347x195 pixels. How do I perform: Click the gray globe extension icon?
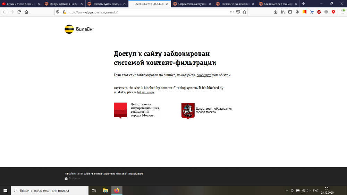coord(326,12)
